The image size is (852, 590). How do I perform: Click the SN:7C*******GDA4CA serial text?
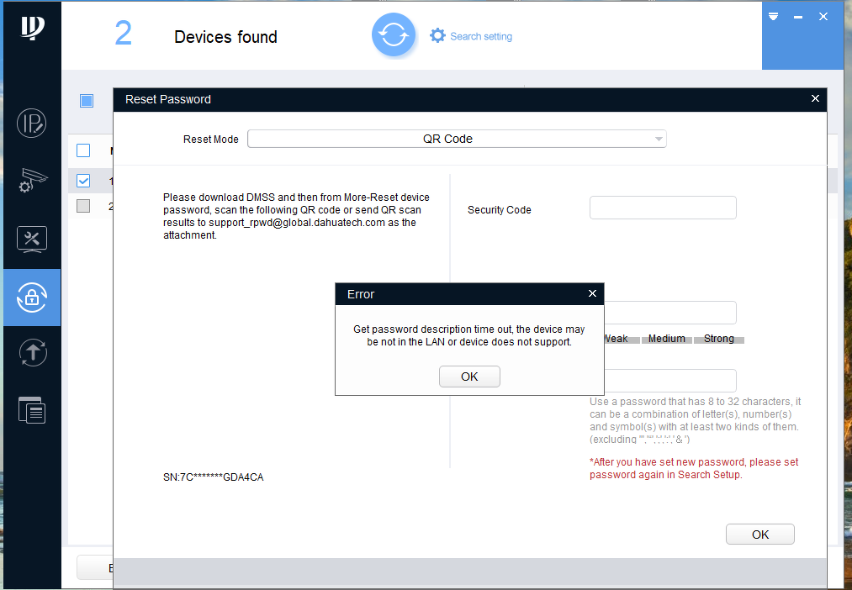(213, 477)
